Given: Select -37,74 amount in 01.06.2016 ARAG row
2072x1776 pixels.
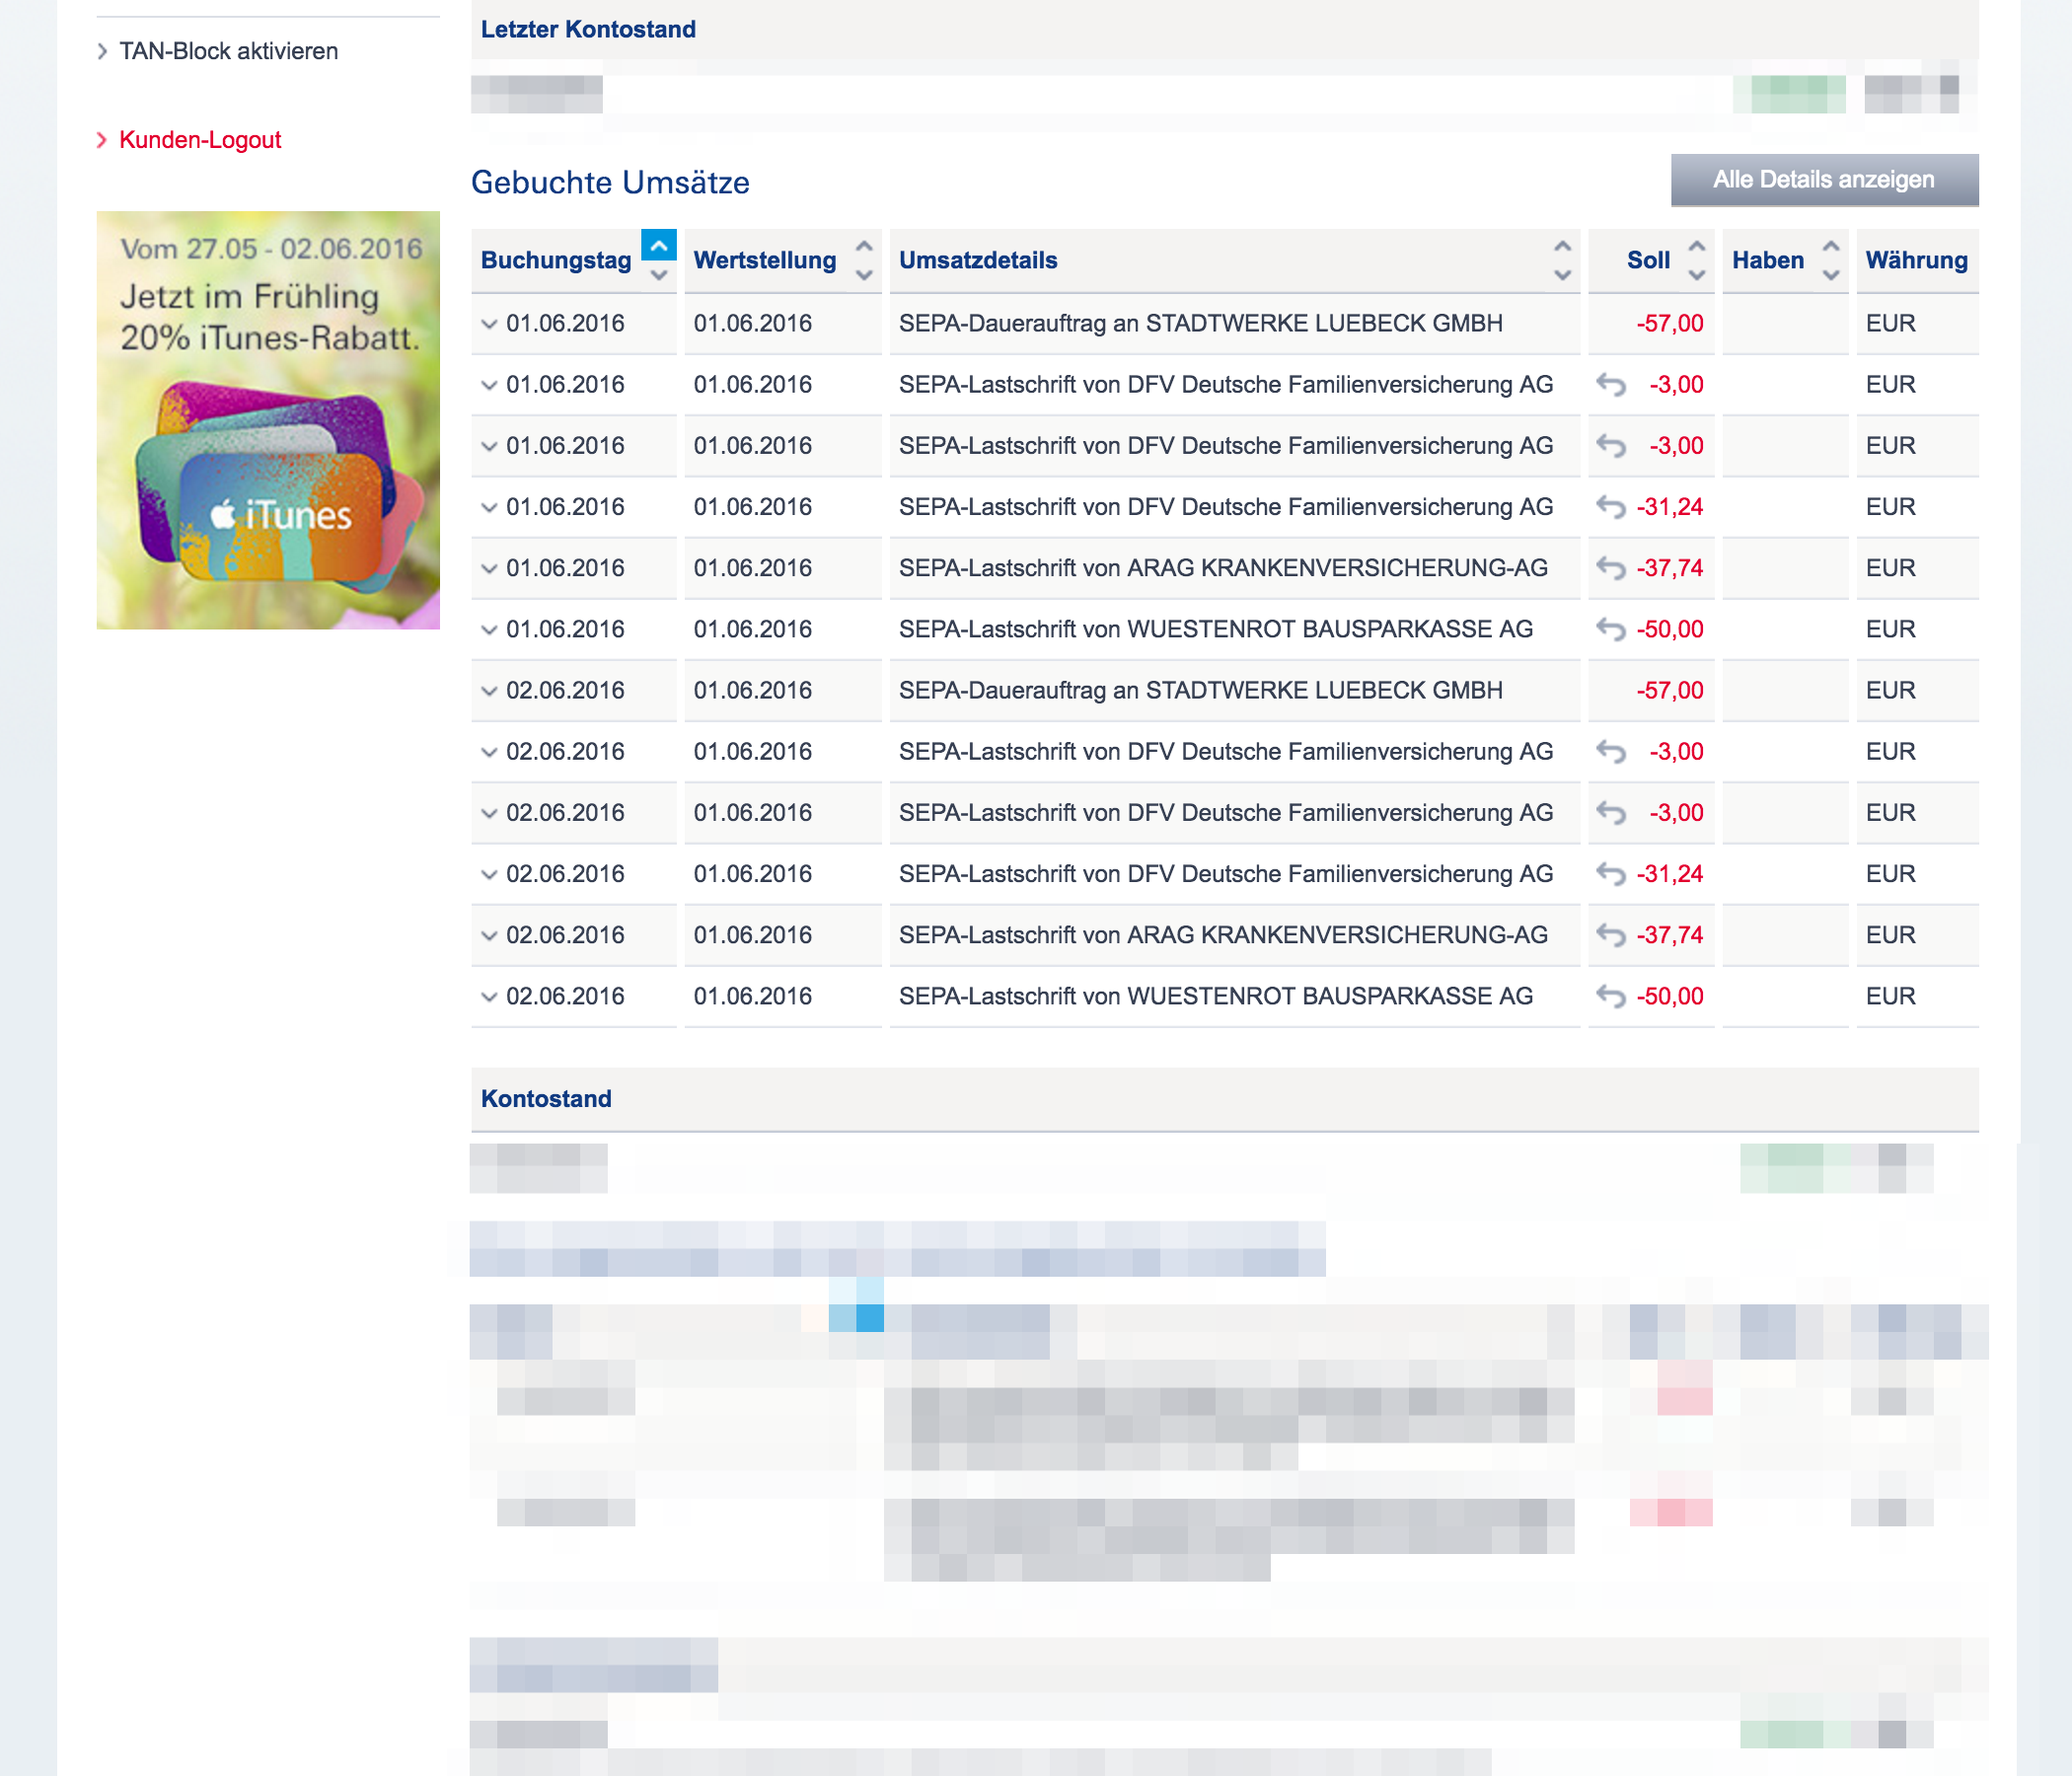Looking at the screenshot, I should coord(1669,568).
